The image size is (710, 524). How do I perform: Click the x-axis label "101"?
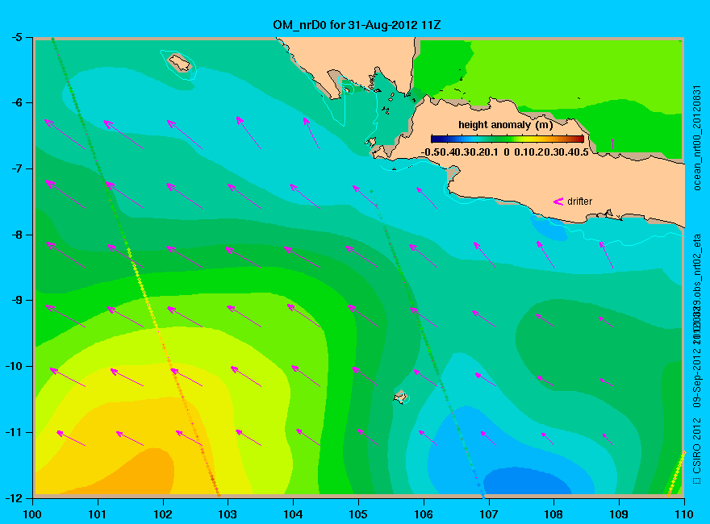pos(98,514)
